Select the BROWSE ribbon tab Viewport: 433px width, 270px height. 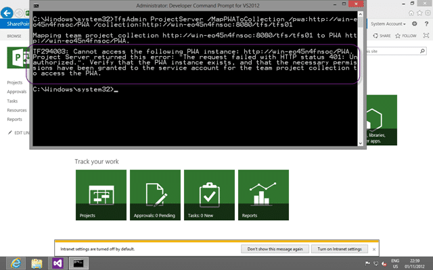click(14, 36)
